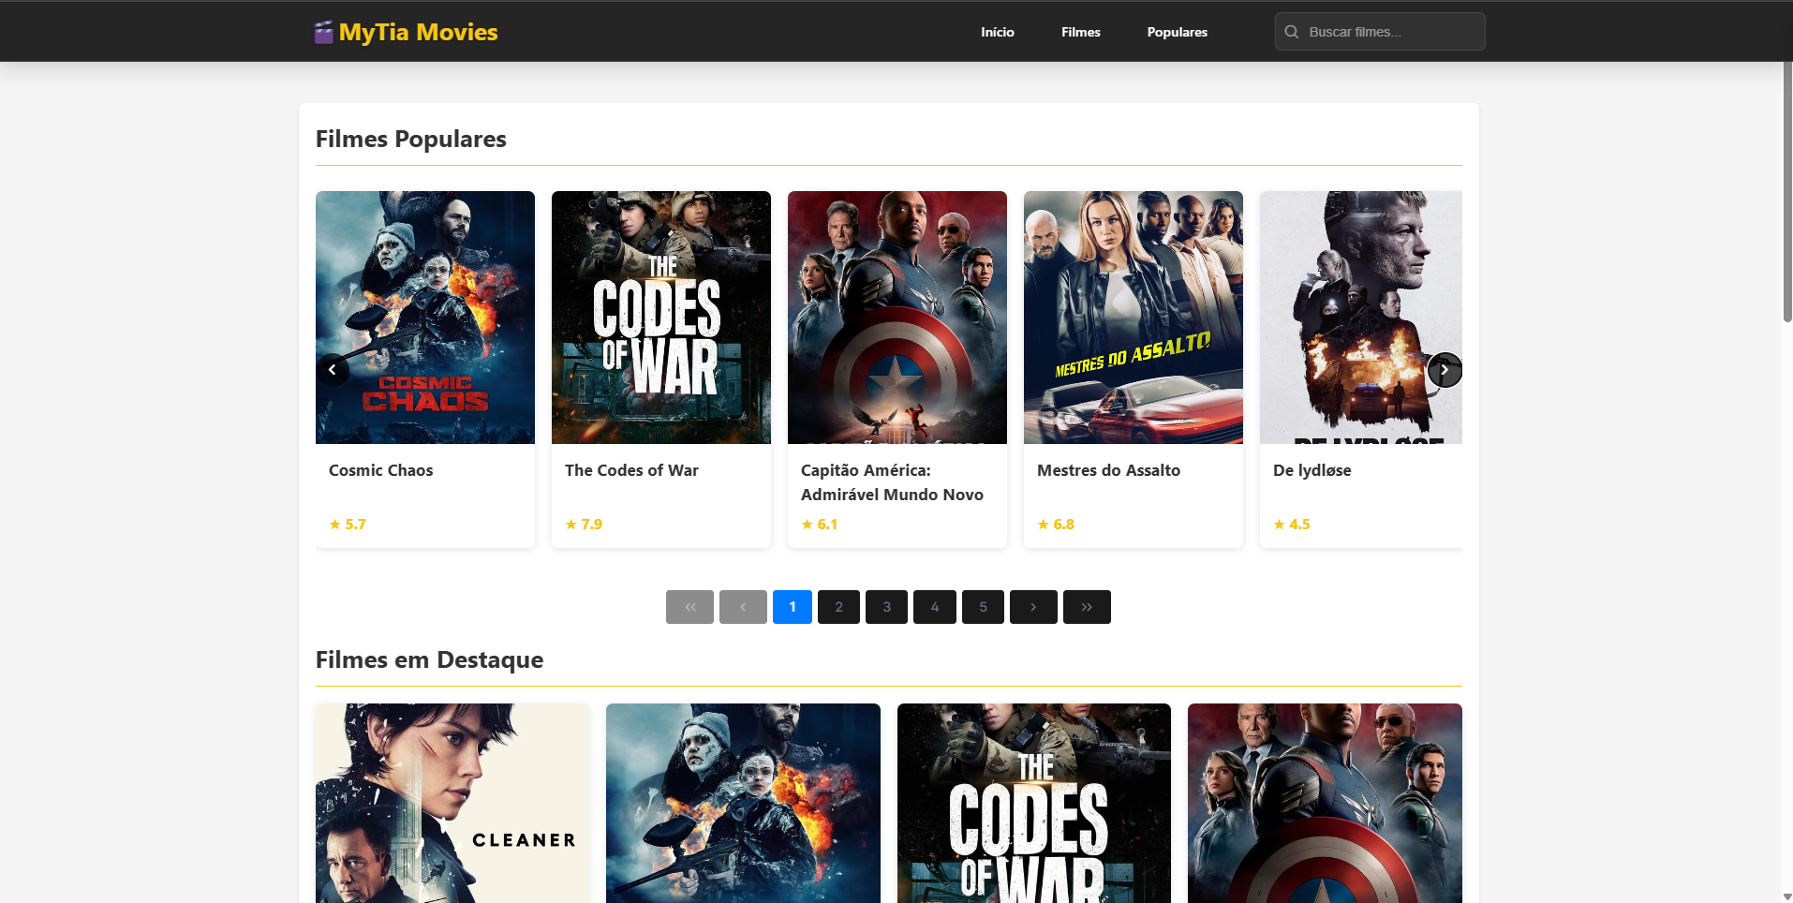Click the search magnifier icon
This screenshot has height=903, width=1793.
click(1292, 32)
